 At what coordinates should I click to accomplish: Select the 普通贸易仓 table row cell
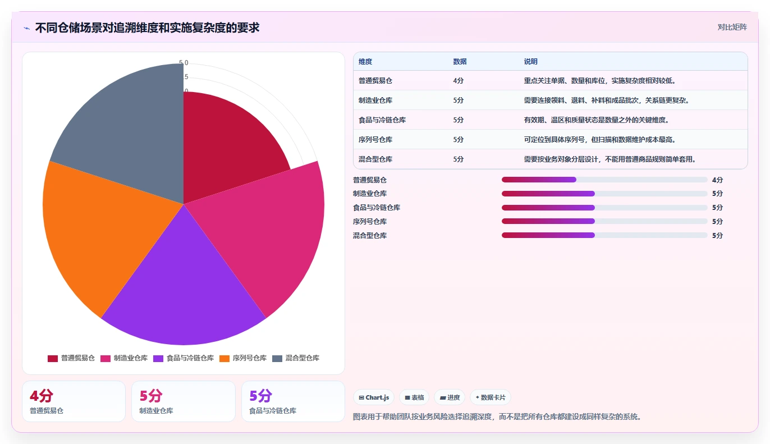pyautogui.click(x=375, y=81)
